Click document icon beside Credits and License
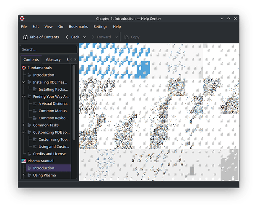 29,154
